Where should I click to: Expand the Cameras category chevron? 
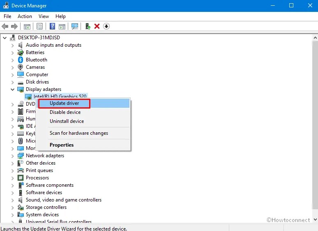[13, 68]
